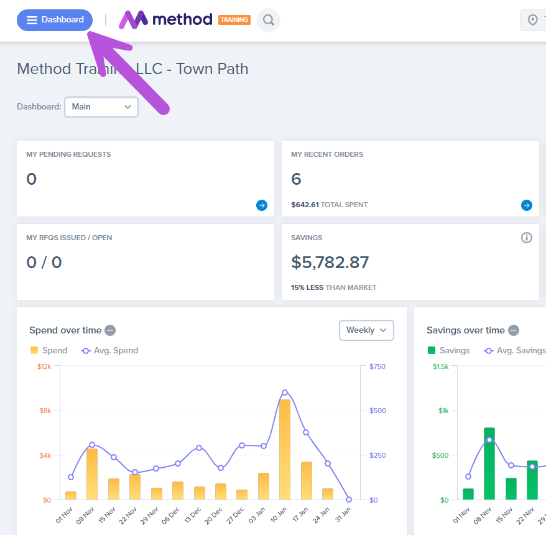The width and height of the screenshot is (546, 535).
Task: Click the Method logo
Action: click(165, 20)
